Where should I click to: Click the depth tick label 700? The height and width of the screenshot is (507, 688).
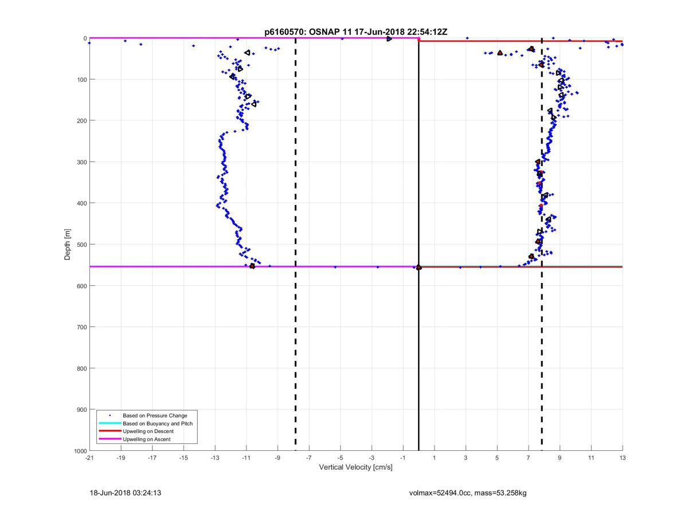(81, 327)
